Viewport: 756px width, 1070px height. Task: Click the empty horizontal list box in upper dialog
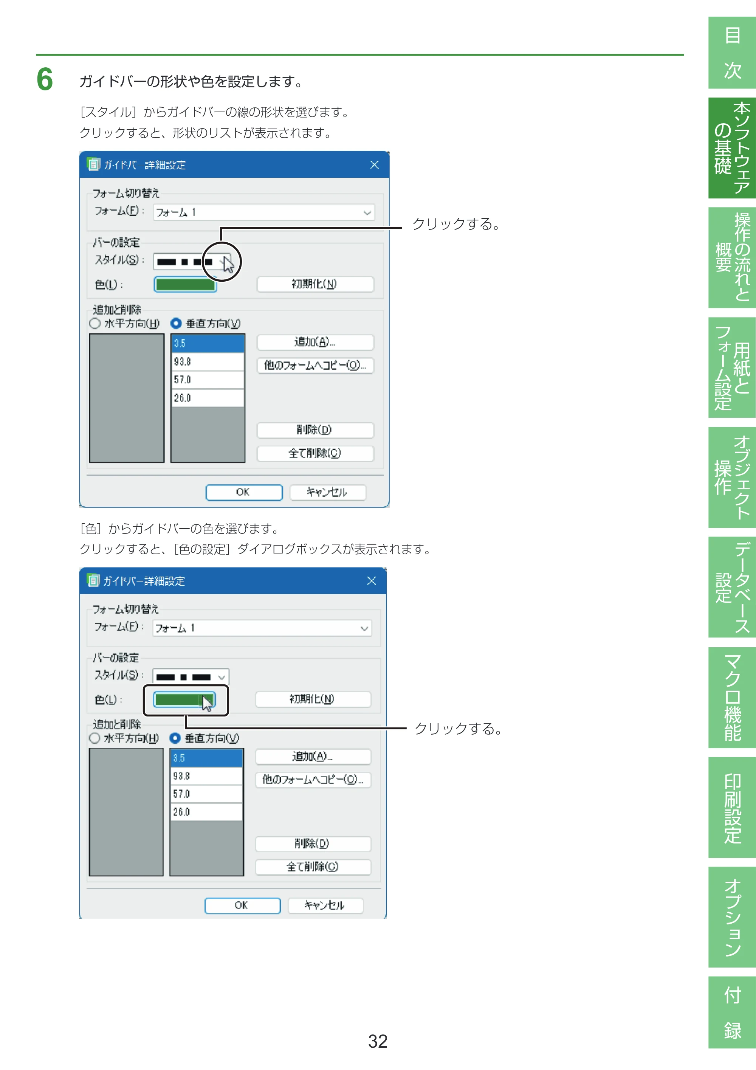(x=127, y=398)
